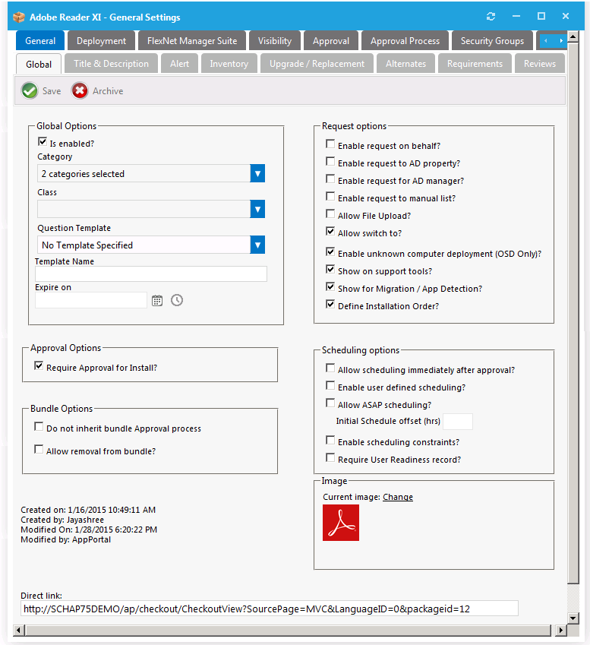Click the Change image link
The image size is (590, 645).
[x=398, y=497]
